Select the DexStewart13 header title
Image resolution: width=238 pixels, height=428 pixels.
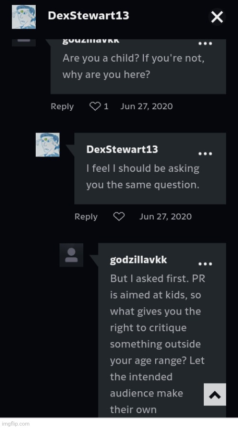pos(89,16)
